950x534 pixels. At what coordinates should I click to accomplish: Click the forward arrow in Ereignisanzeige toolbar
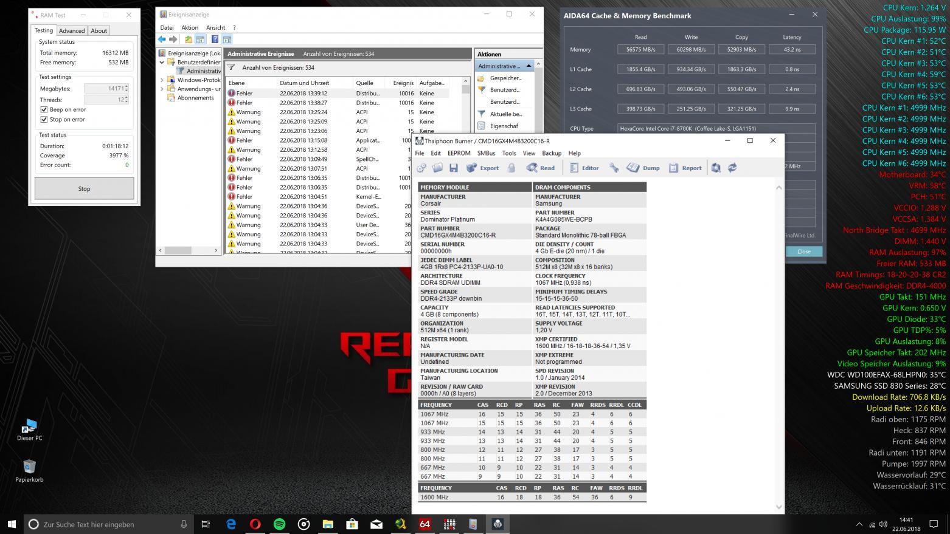coord(173,39)
